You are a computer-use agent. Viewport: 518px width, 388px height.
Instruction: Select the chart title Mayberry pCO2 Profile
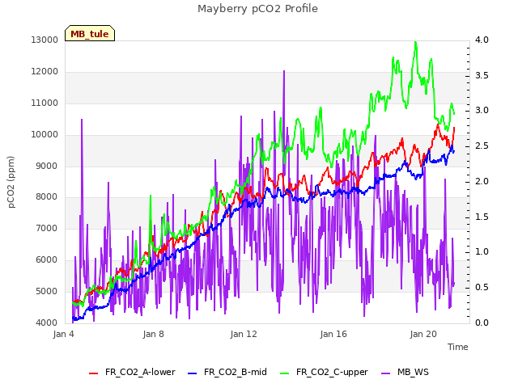coord(257,9)
